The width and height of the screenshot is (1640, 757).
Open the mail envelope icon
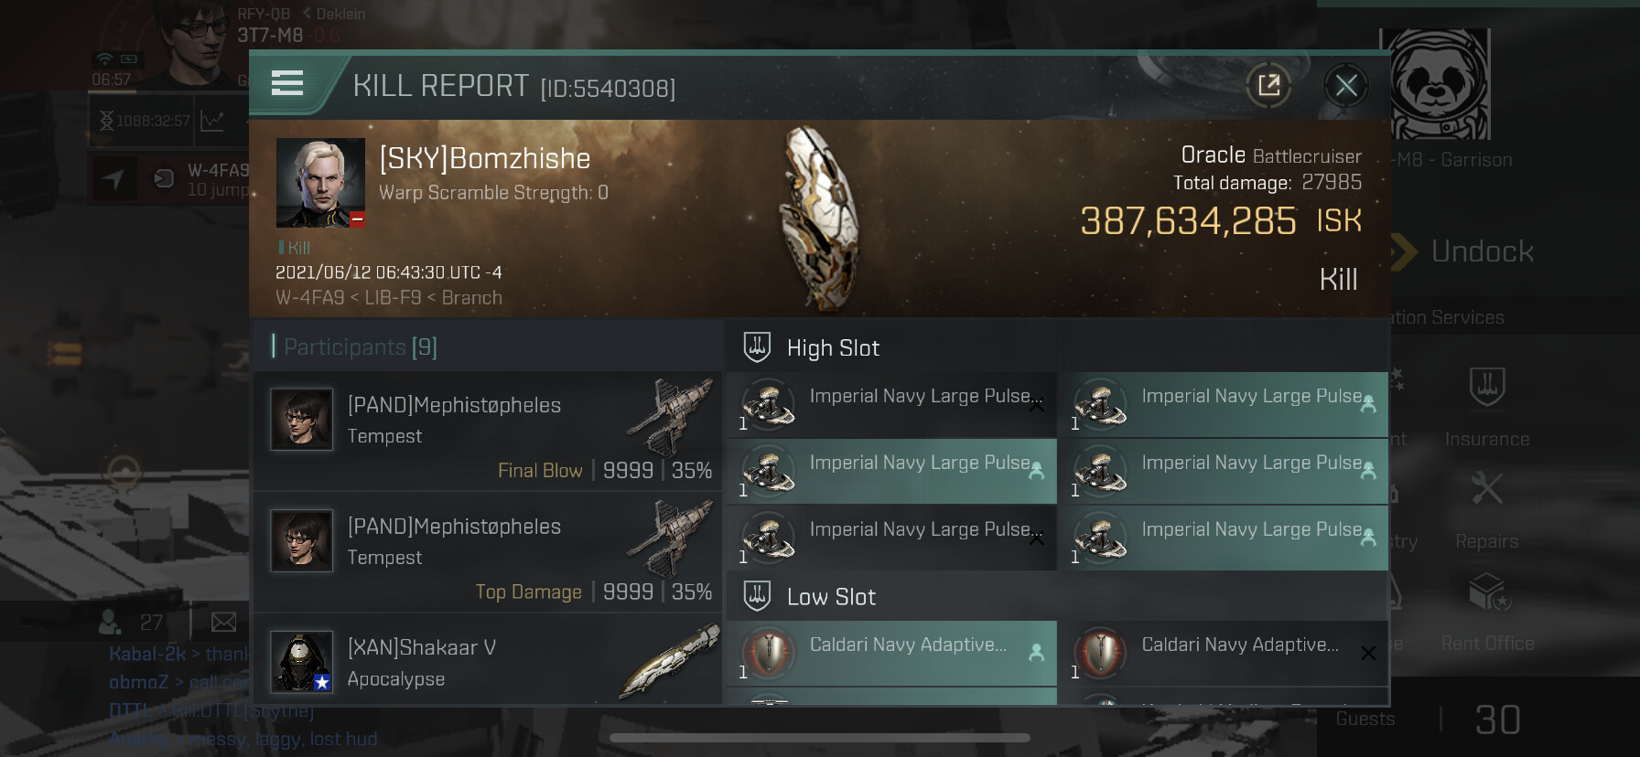224,623
